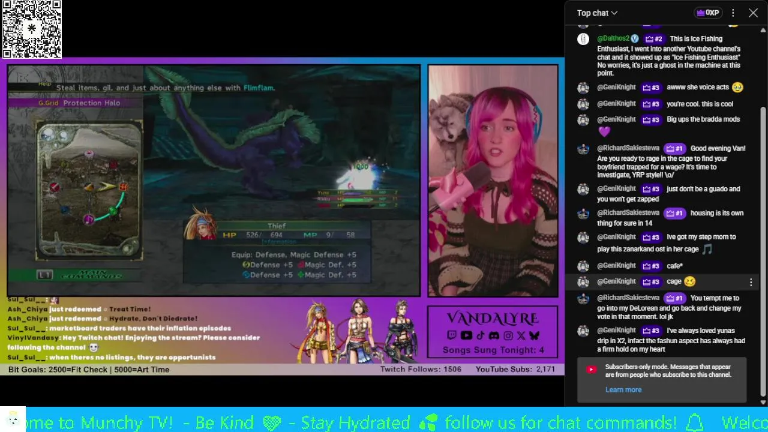The width and height of the screenshot is (768, 432).
Task: Click 'VinylVandasy: Hey Twitch chat!' line
Action: [x=133, y=343]
